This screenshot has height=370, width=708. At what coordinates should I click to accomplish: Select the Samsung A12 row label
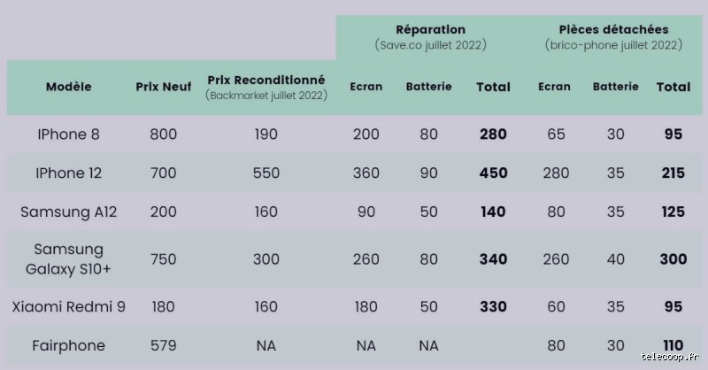[x=68, y=212]
